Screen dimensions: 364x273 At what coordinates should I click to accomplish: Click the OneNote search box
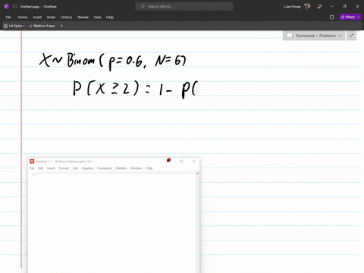[184, 7]
